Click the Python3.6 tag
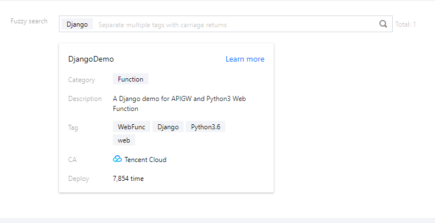 (206, 126)
